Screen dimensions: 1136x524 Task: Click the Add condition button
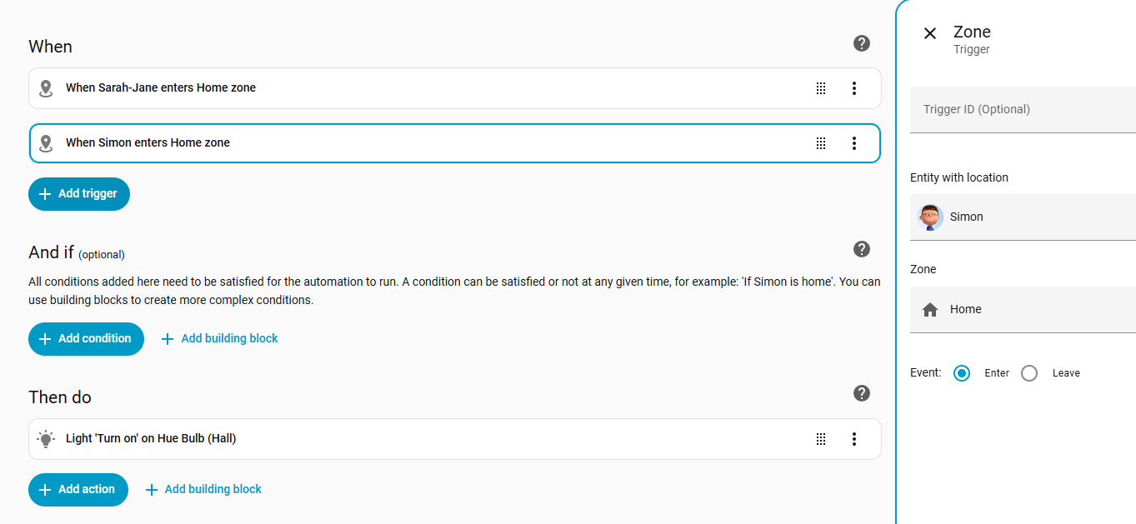(x=86, y=339)
